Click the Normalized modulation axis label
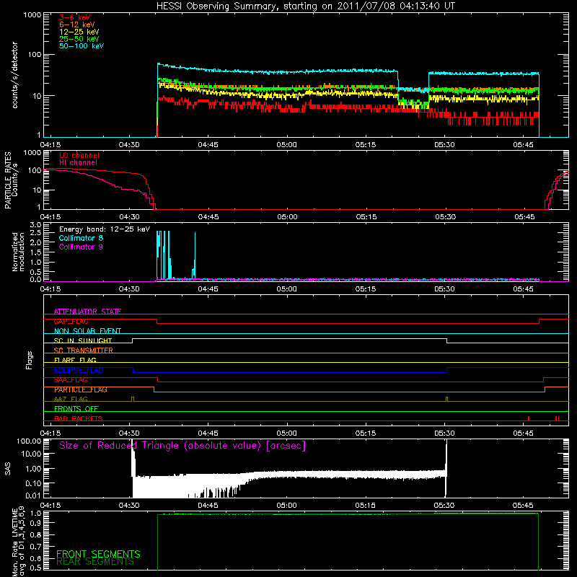Image resolution: width=577 pixels, height=577 pixels. point(18,252)
